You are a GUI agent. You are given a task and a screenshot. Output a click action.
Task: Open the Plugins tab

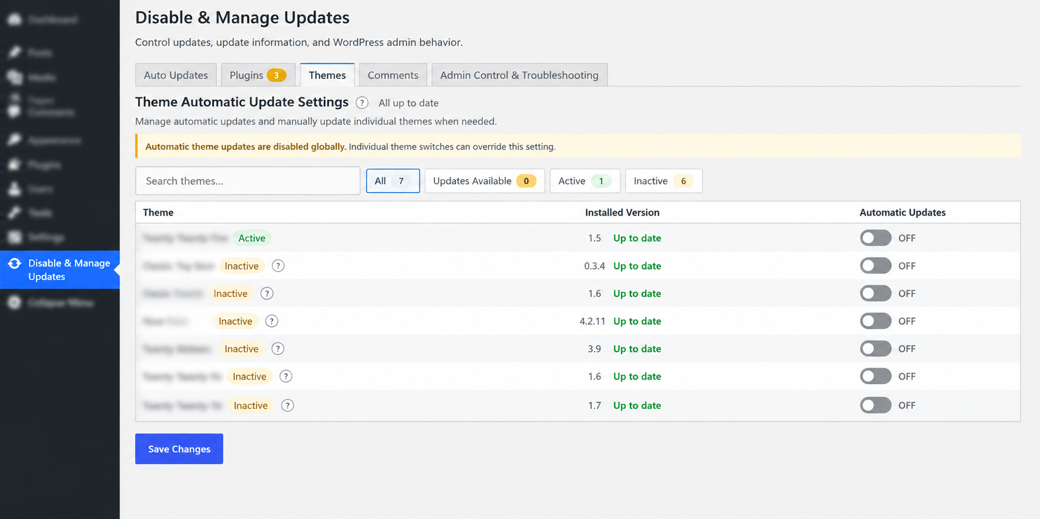click(258, 75)
